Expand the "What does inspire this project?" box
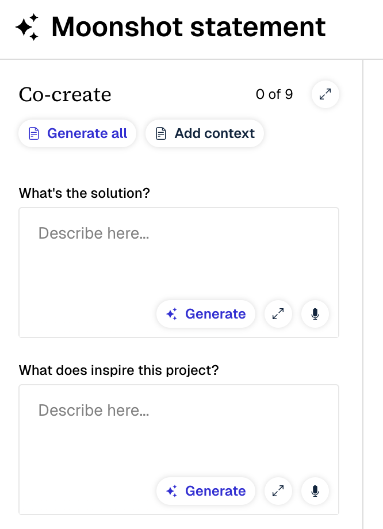 [278, 491]
